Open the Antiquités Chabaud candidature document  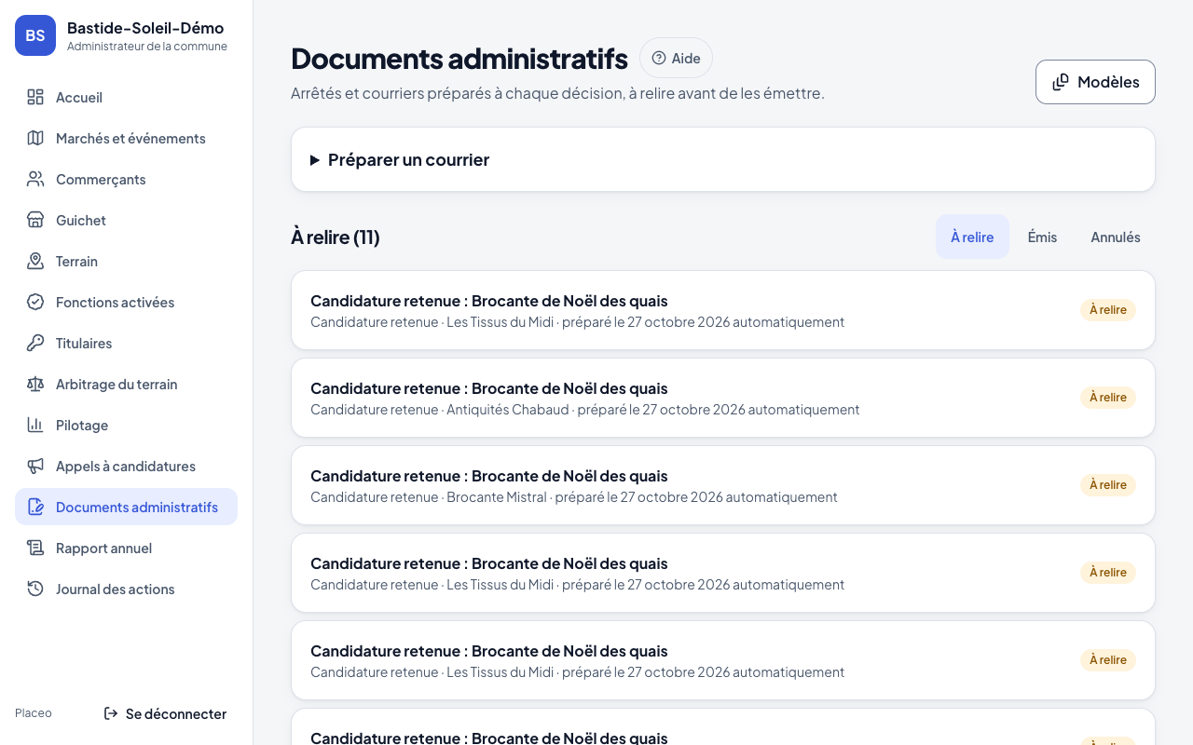[x=723, y=398]
